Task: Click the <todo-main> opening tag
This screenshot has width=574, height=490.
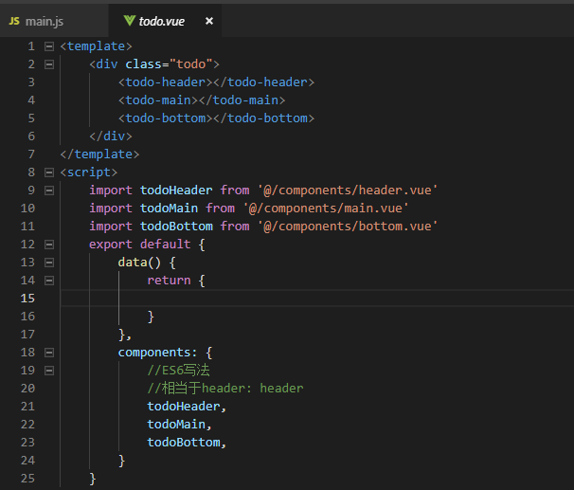Action: click(158, 100)
